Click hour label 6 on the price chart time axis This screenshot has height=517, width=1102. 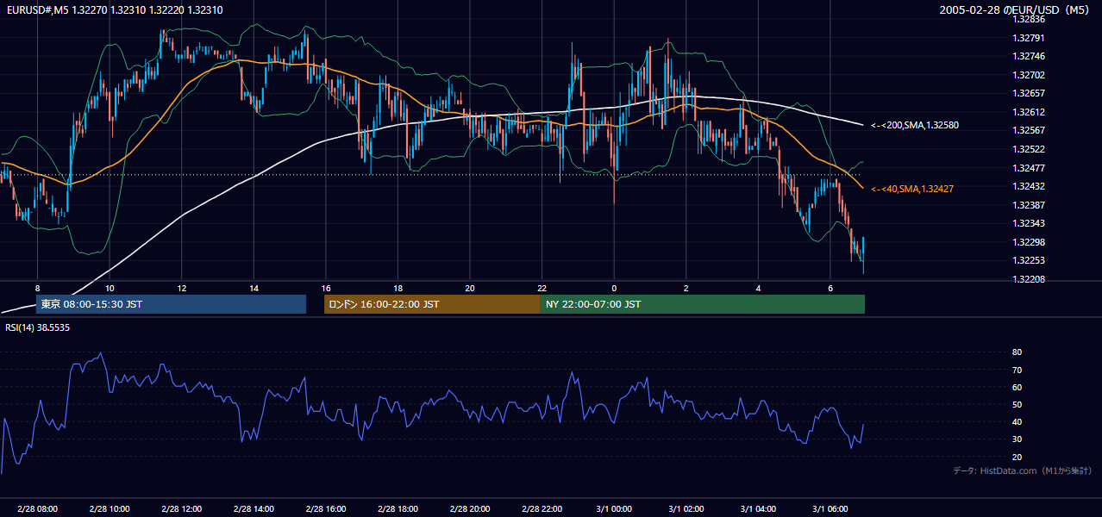(x=830, y=288)
